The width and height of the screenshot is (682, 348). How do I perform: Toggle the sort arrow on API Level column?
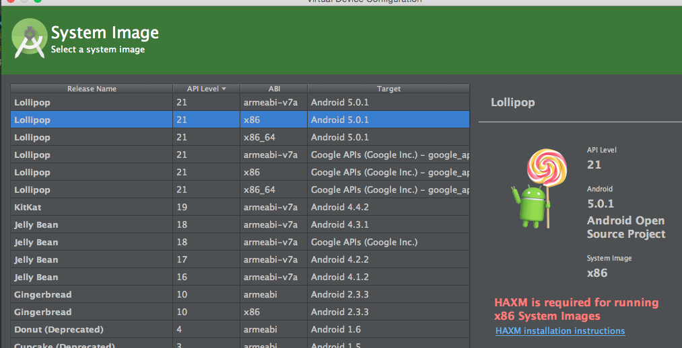pos(224,89)
